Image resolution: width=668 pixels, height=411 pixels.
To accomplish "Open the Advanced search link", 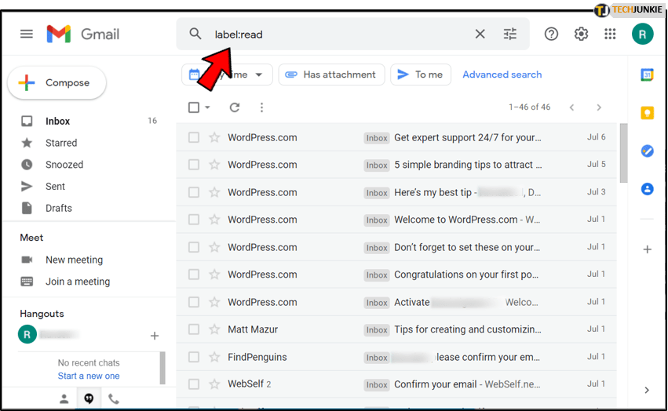I will pos(502,75).
